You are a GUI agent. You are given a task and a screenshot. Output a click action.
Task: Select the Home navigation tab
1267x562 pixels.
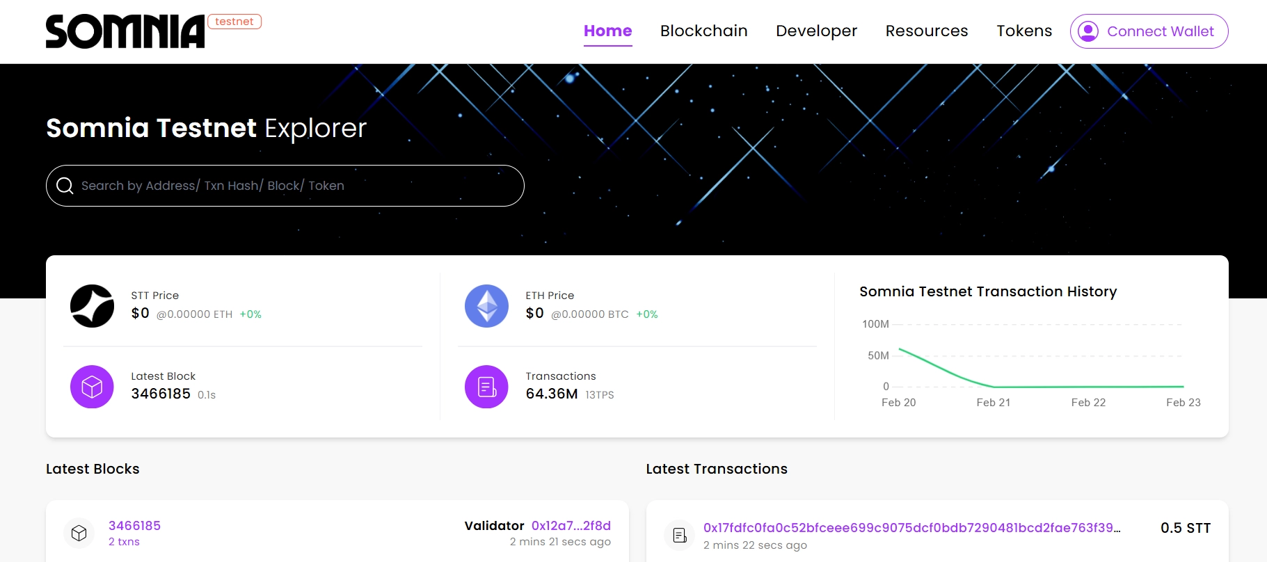(607, 31)
